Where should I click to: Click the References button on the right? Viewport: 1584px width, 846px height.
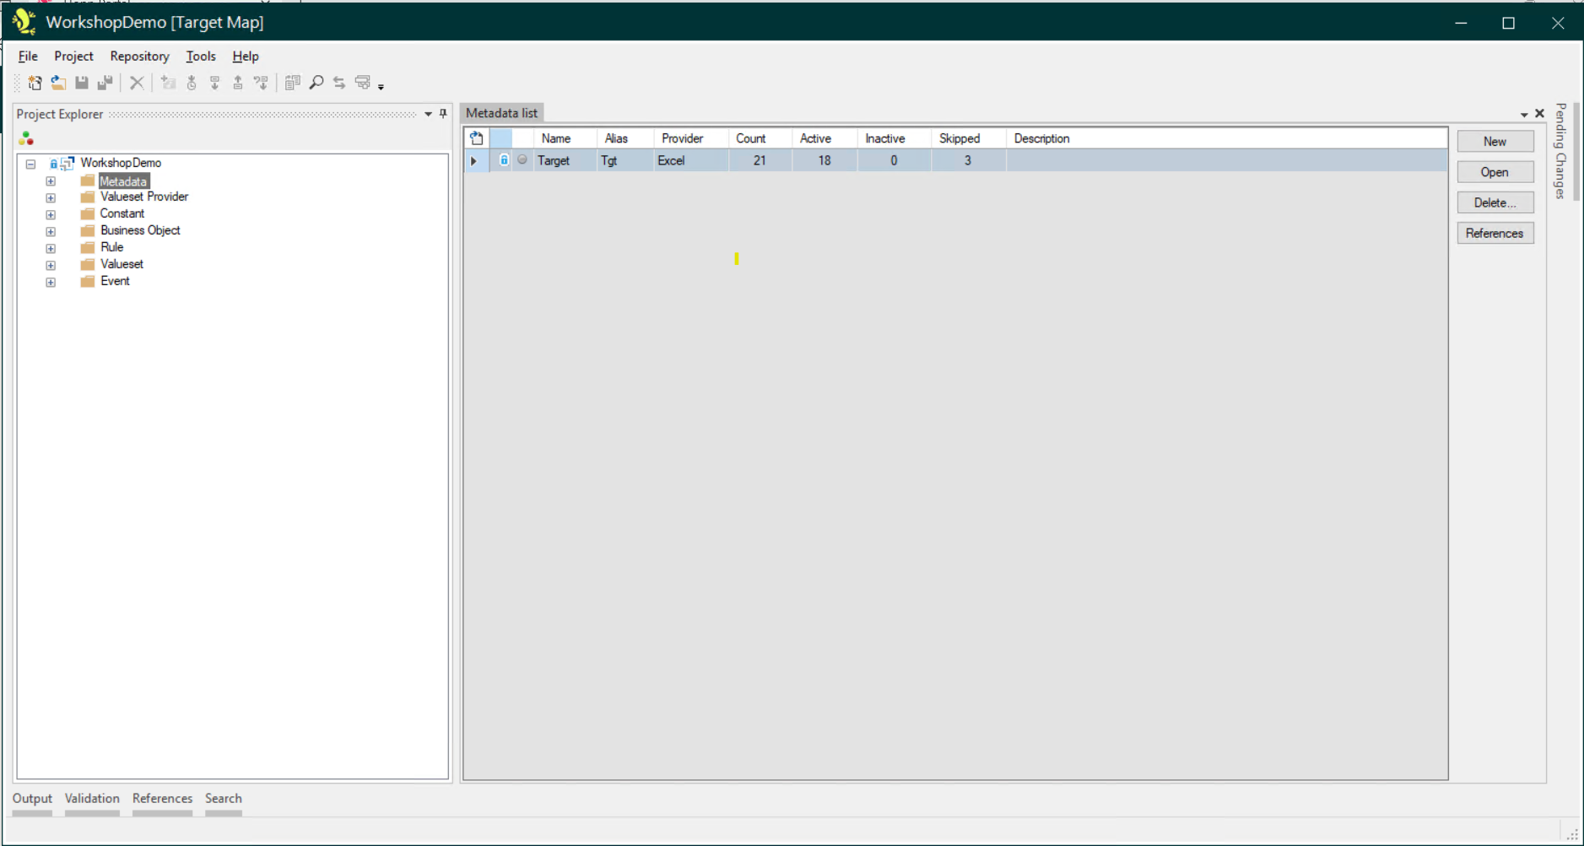click(1495, 234)
